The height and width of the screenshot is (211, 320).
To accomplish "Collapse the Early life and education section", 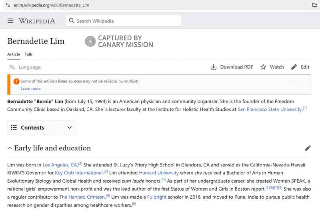I will [x=10, y=148].
